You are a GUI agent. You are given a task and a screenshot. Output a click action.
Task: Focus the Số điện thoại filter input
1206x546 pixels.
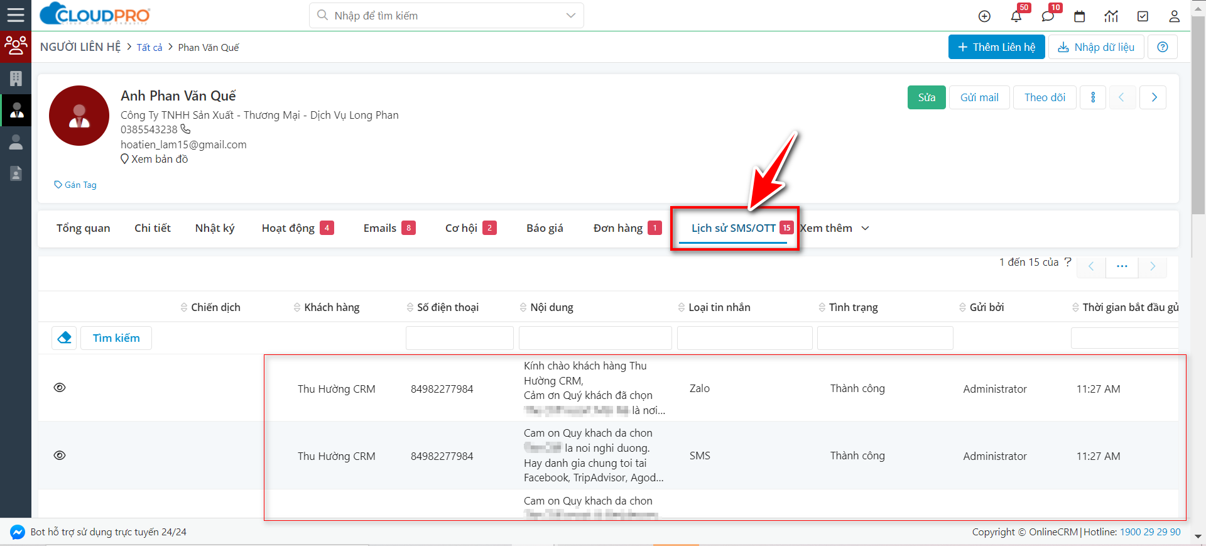pyautogui.click(x=460, y=338)
